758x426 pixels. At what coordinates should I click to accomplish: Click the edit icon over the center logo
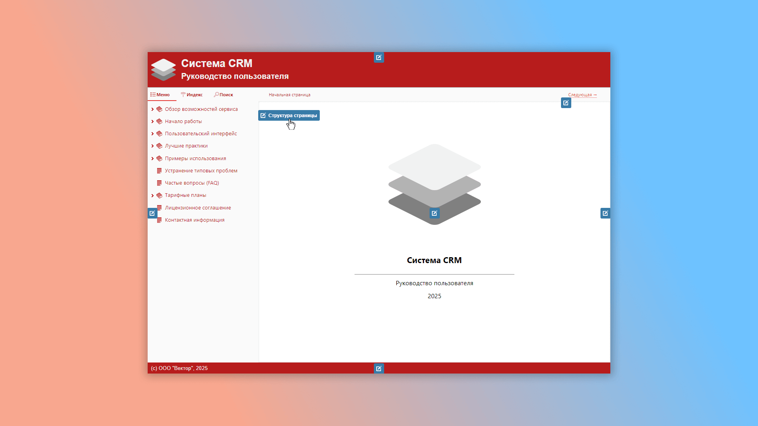pyautogui.click(x=434, y=213)
